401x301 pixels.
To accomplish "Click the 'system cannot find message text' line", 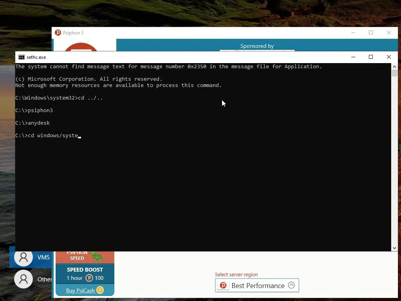I will click(168, 67).
